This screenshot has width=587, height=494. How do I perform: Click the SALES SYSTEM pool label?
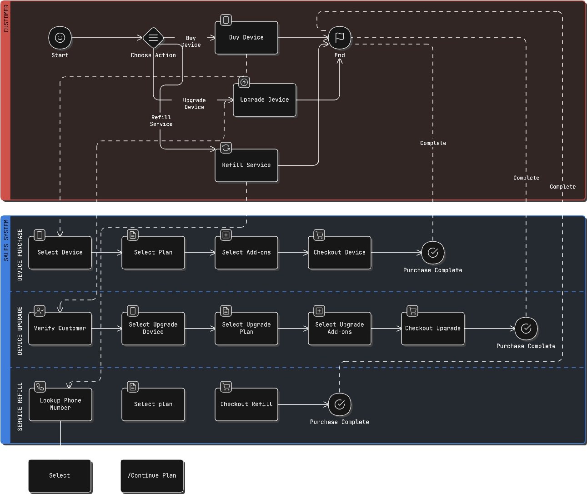click(6, 240)
